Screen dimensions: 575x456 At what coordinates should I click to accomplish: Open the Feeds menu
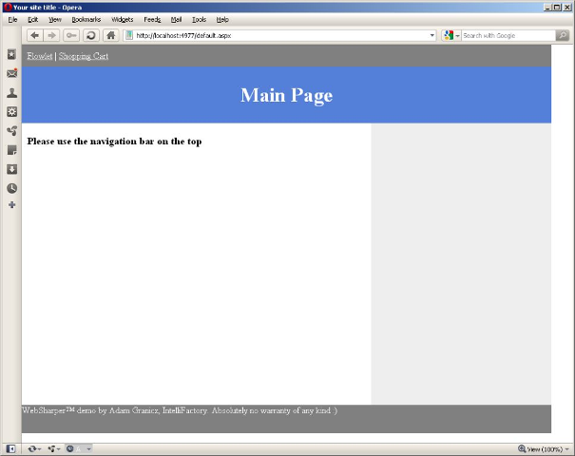point(152,19)
